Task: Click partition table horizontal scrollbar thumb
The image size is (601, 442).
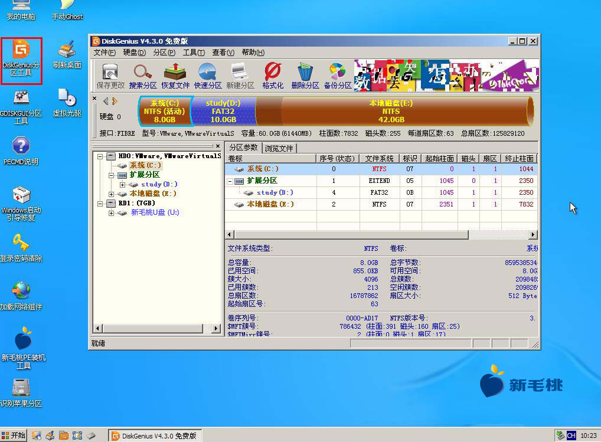Action: [x=351, y=234]
